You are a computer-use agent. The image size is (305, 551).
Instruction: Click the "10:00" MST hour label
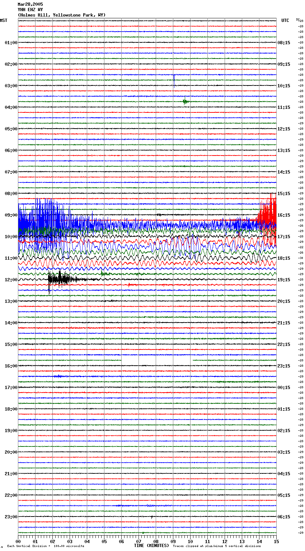(x=11, y=237)
